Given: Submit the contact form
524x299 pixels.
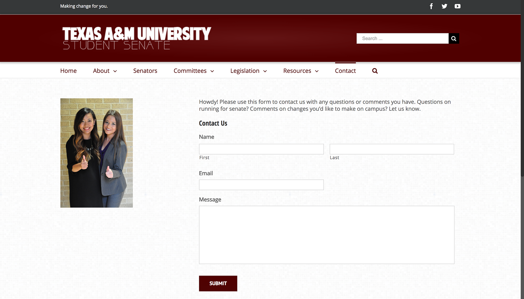Looking at the screenshot, I should click(x=218, y=283).
